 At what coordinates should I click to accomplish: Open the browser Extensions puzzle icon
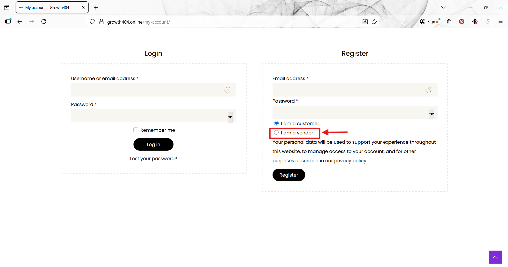(449, 22)
